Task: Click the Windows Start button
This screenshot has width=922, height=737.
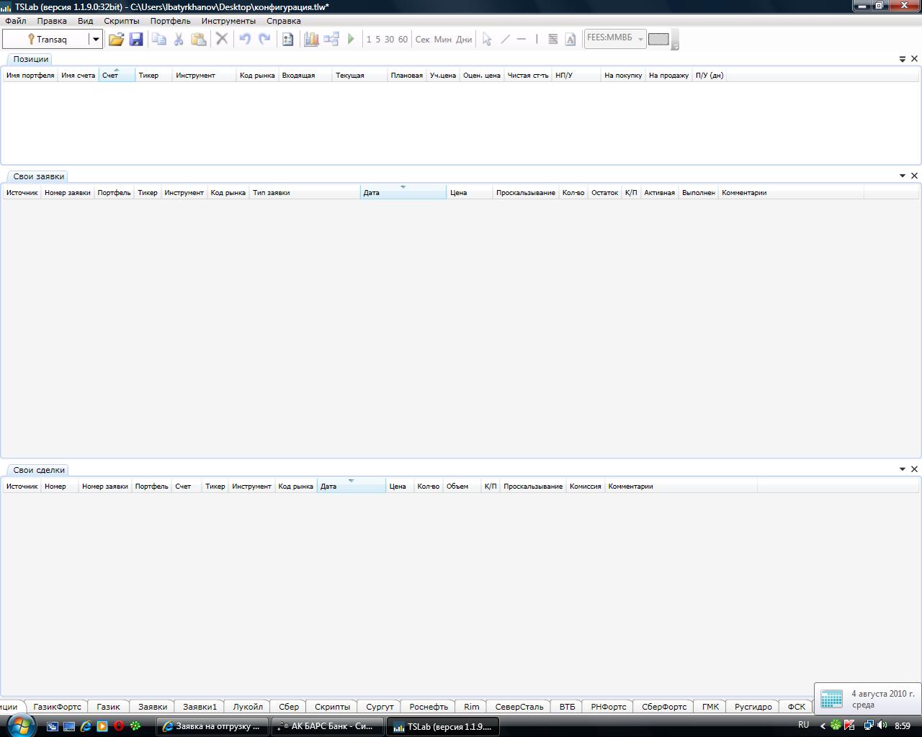Action: [x=19, y=725]
